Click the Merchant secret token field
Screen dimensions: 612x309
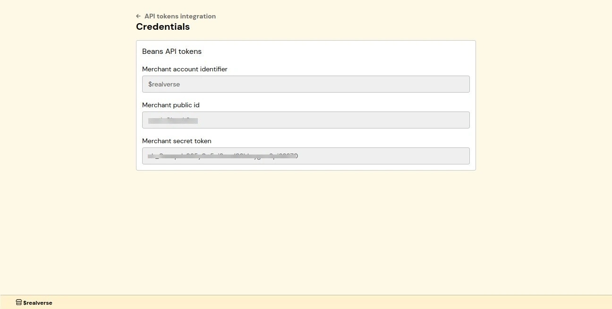306,156
